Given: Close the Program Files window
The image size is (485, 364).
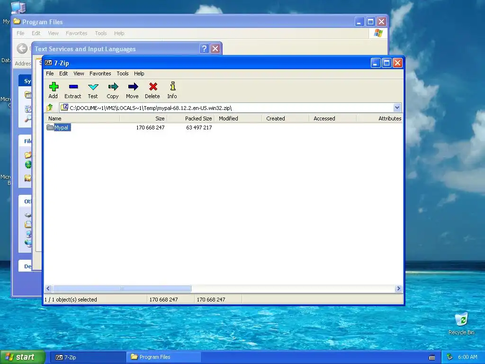Looking at the screenshot, I should [x=382, y=22].
